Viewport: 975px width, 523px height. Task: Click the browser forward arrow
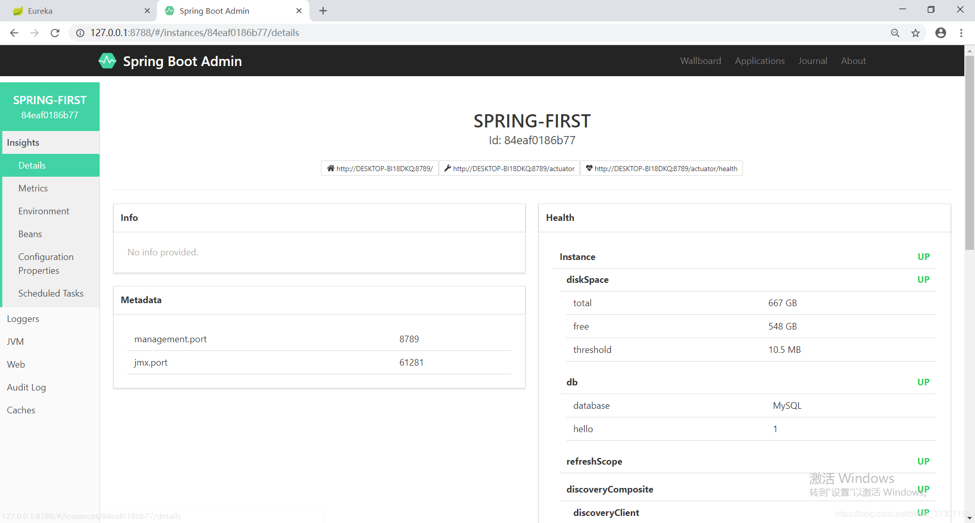tap(35, 33)
